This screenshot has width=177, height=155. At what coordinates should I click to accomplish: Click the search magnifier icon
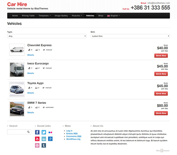pyautogui.click(x=28, y=132)
